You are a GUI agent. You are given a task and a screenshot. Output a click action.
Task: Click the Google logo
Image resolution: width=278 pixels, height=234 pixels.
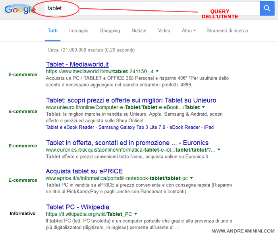pyautogui.click(x=20, y=10)
